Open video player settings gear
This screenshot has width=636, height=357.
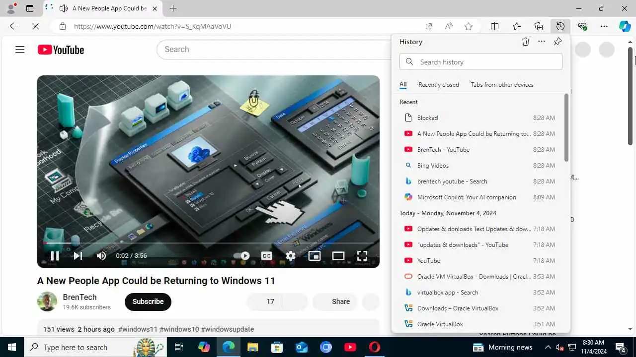coord(291,256)
